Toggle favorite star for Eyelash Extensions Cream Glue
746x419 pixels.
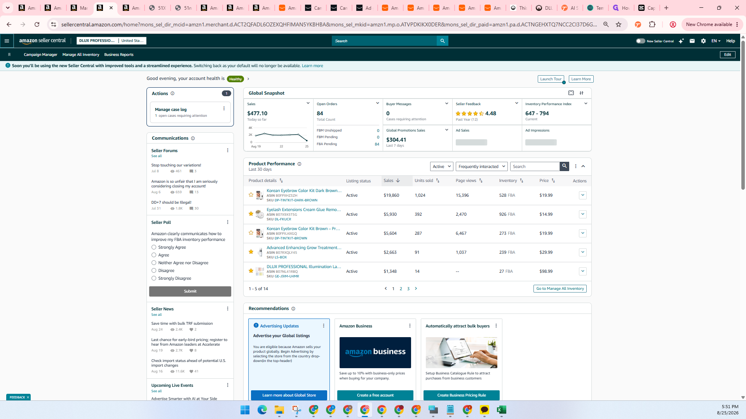click(x=251, y=214)
